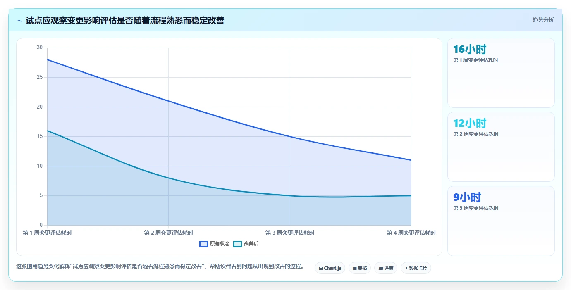Click x-axis label 第 1 周变更评估耗时
Image resolution: width=571 pixels, height=290 pixels.
point(47,233)
